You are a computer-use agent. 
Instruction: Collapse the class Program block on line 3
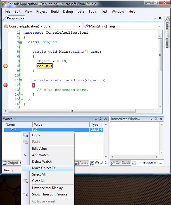21,42
